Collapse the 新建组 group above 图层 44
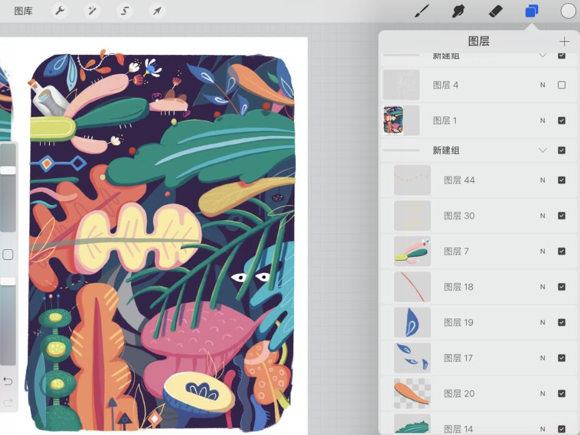Image resolution: width=580 pixels, height=435 pixels. tap(543, 150)
